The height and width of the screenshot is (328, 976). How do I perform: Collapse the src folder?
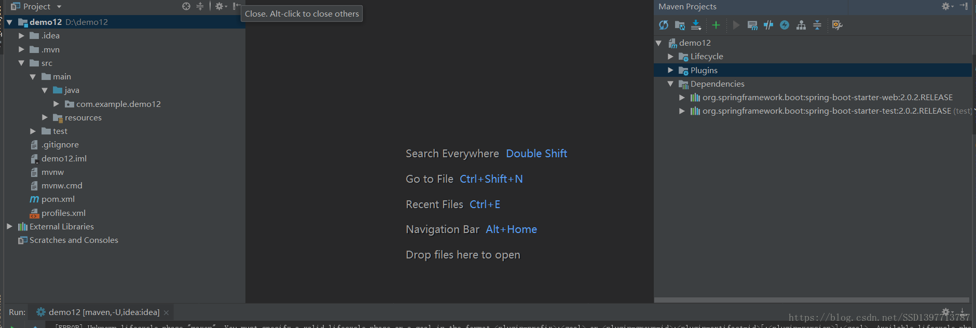(x=21, y=63)
